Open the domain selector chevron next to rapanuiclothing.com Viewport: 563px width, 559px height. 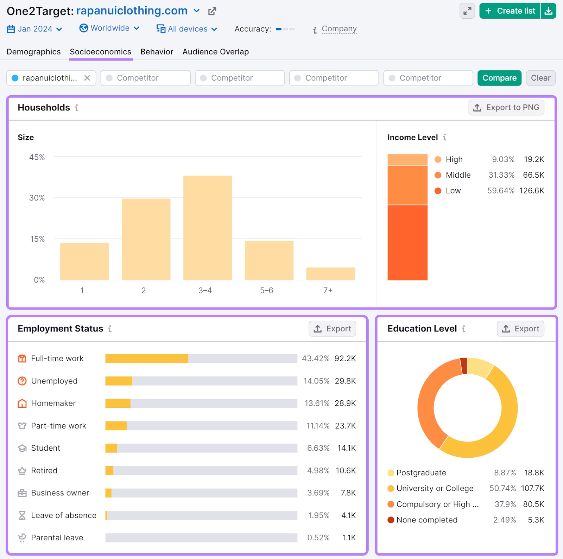pyautogui.click(x=196, y=11)
